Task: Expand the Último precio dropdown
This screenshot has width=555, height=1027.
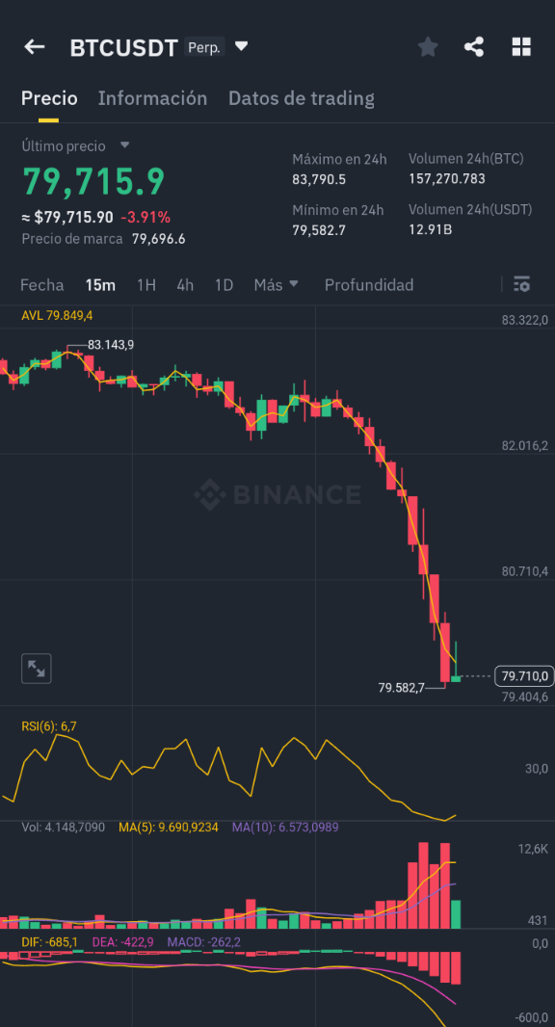Action: pyautogui.click(x=124, y=145)
